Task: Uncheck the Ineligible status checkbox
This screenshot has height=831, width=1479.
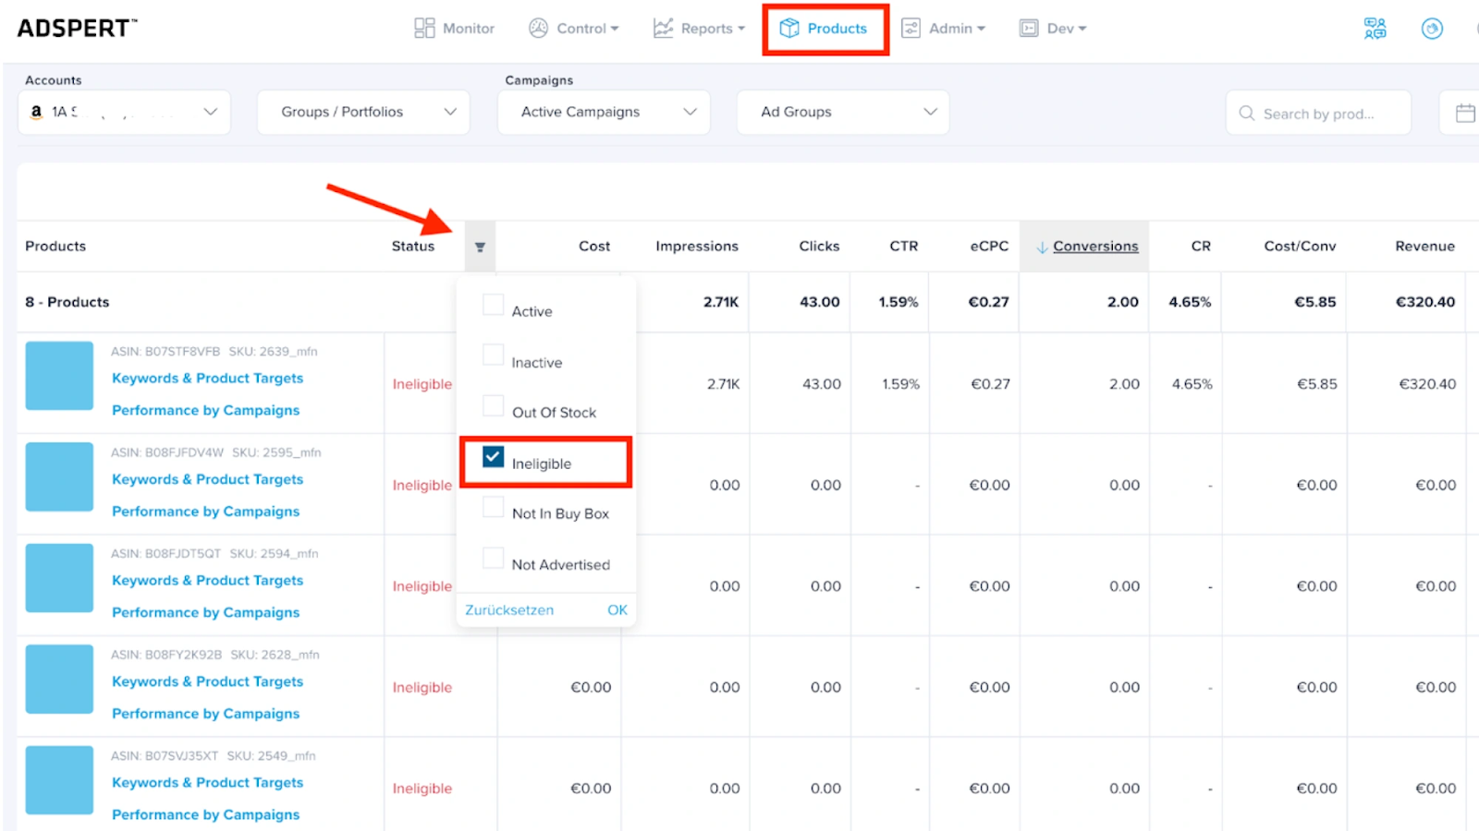Action: pos(494,457)
